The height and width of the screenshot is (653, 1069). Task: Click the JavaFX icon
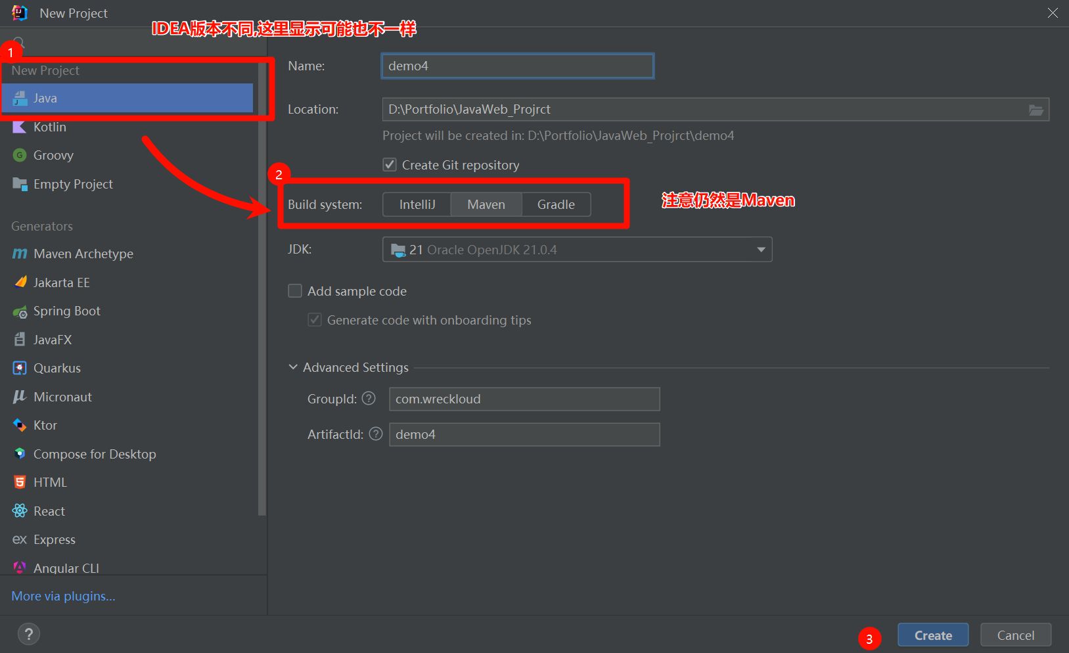coord(20,340)
